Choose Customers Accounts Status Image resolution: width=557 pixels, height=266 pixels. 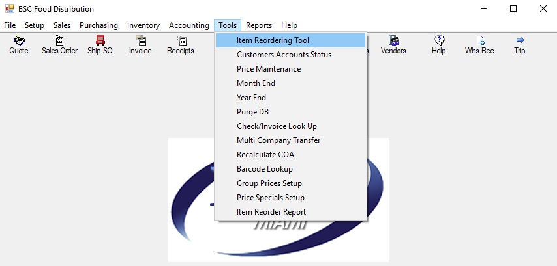point(291,55)
